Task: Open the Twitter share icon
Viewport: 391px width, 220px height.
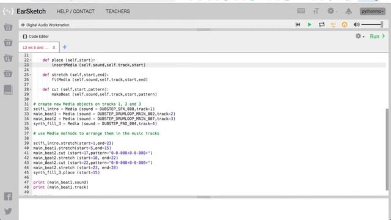Action: [8, 211]
